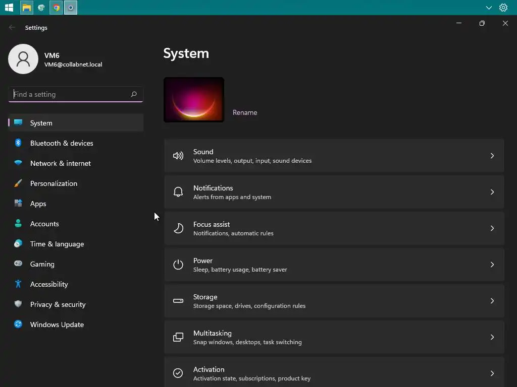This screenshot has width=517, height=387.
Task: Expand the Notifications row chevron
Action: point(492,192)
